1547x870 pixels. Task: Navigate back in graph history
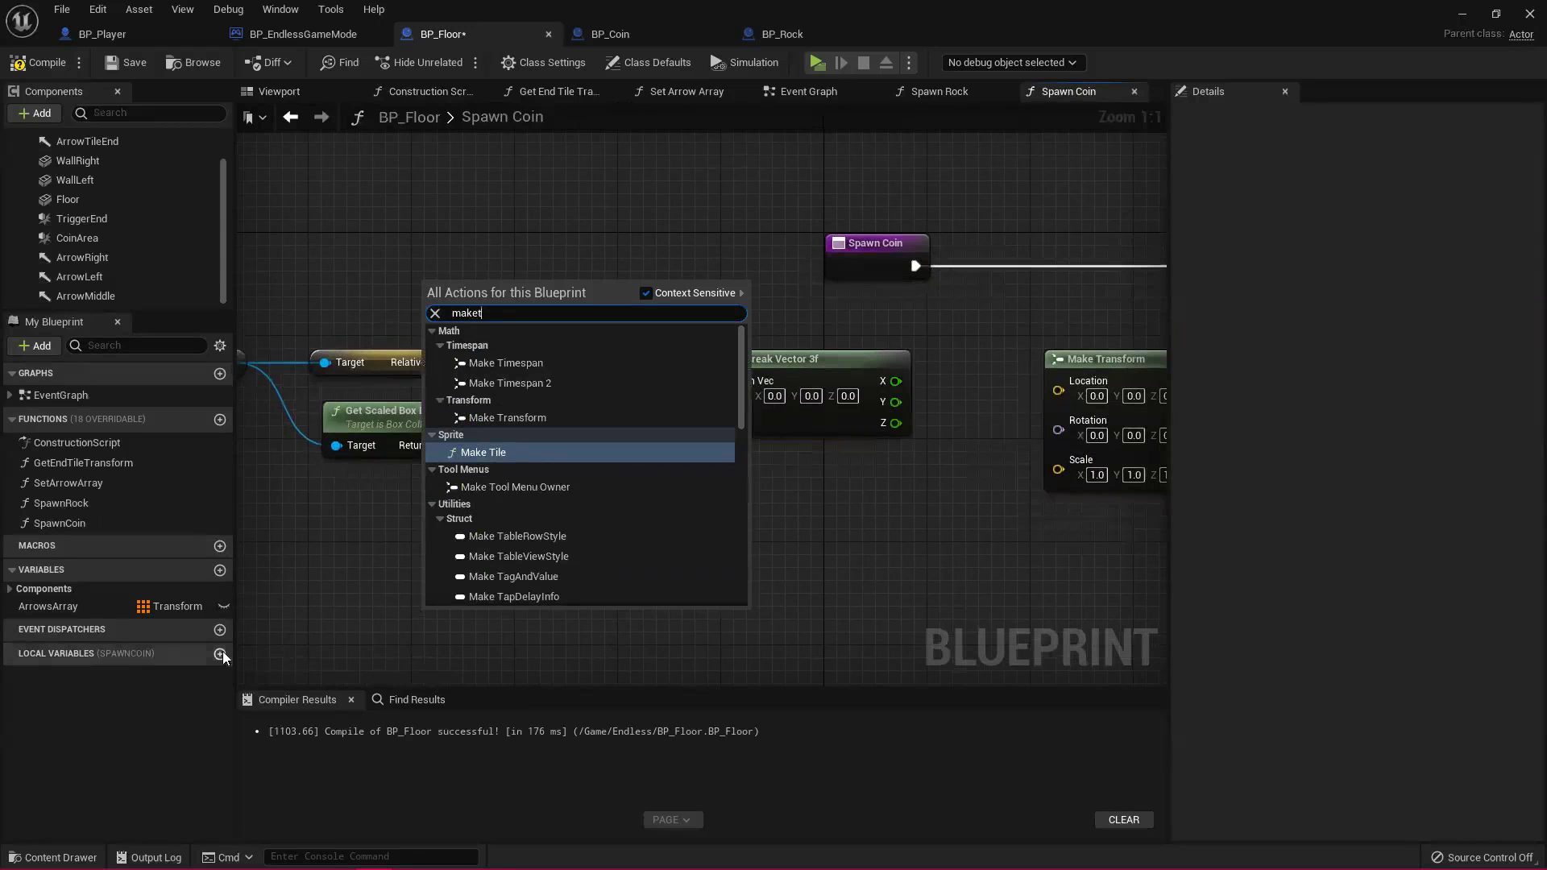point(291,118)
